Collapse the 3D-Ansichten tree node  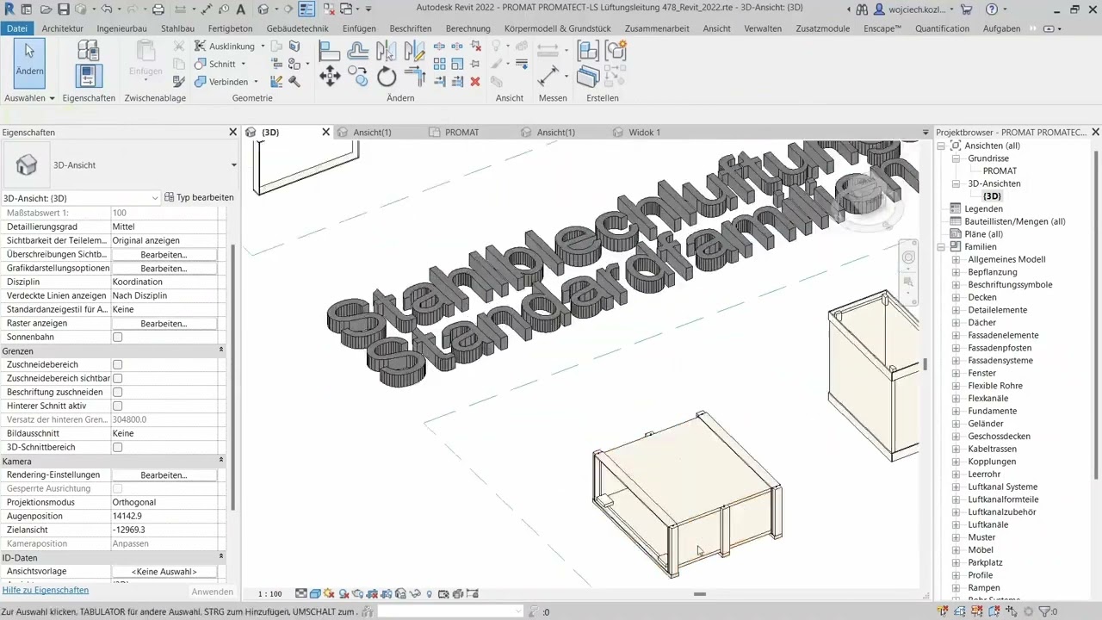(x=956, y=183)
